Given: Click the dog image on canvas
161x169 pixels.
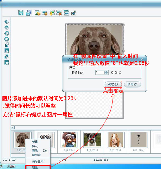Looking at the screenshot, I should [x=95, y=40].
